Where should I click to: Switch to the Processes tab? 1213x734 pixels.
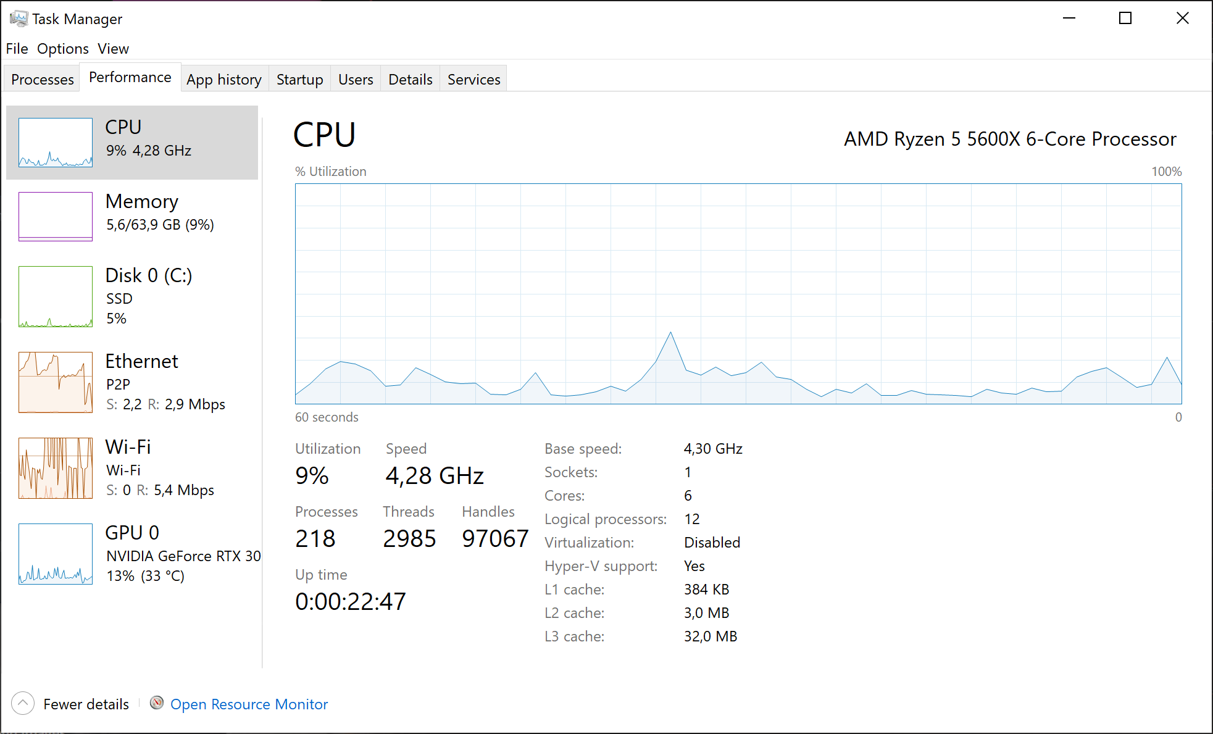point(43,79)
